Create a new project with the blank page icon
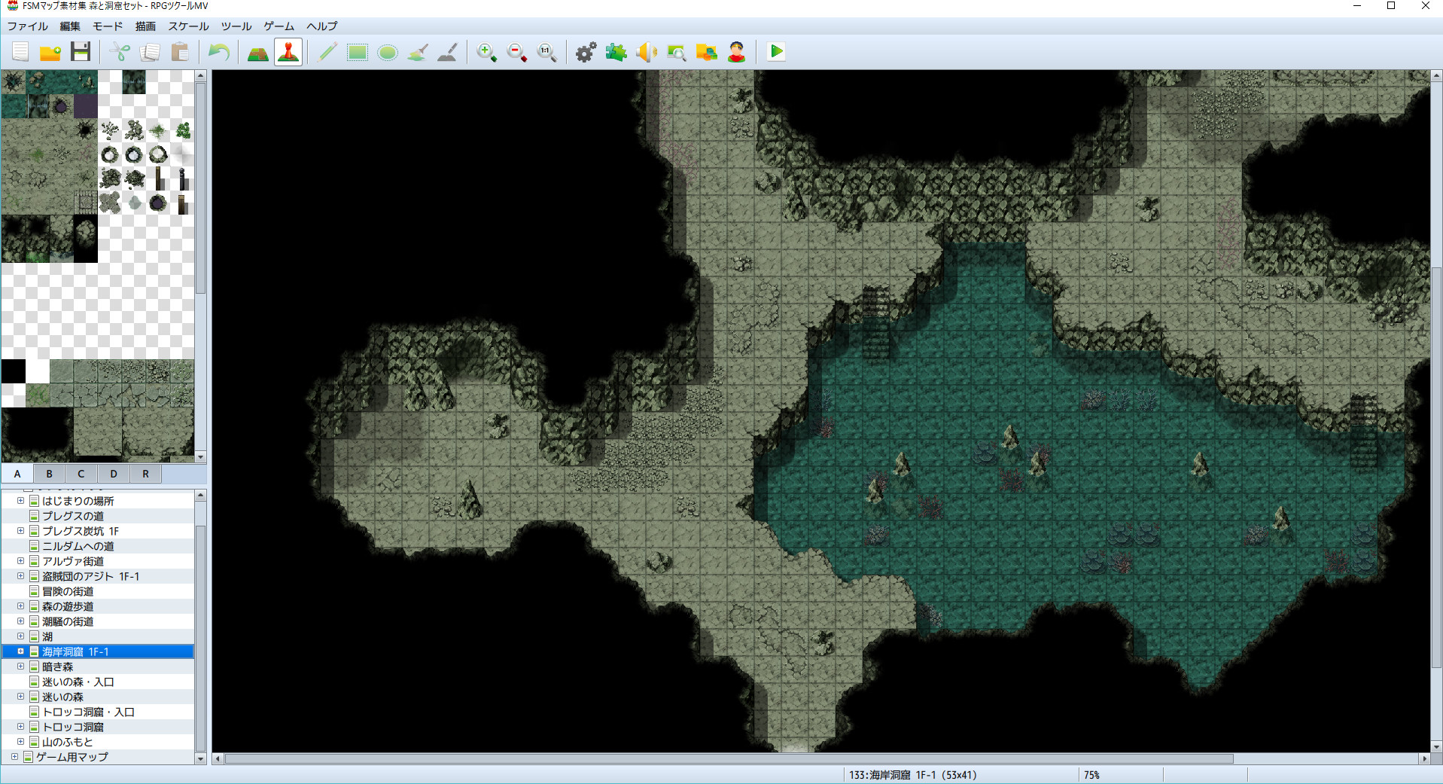Screen dimensions: 1443x784 coord(20,52)
